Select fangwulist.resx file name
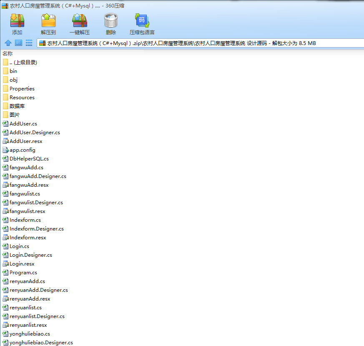This screenshot has height=346, width=364. pos(28,211)
